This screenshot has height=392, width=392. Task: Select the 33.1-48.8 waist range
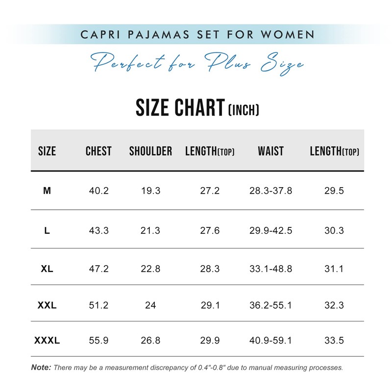pyautogui.click(x=270, y=269)
